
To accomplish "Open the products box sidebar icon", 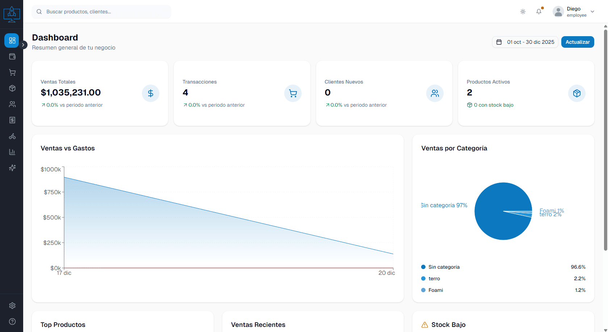I will (x=12, y=88).
